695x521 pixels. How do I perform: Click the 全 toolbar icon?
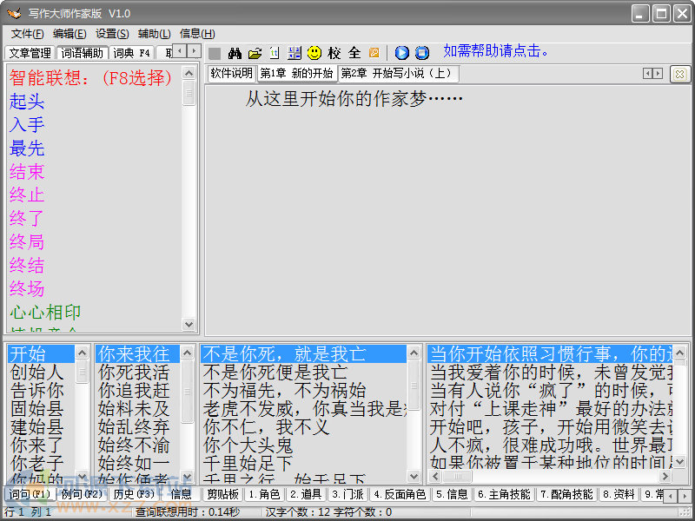[x=354, y=53]
